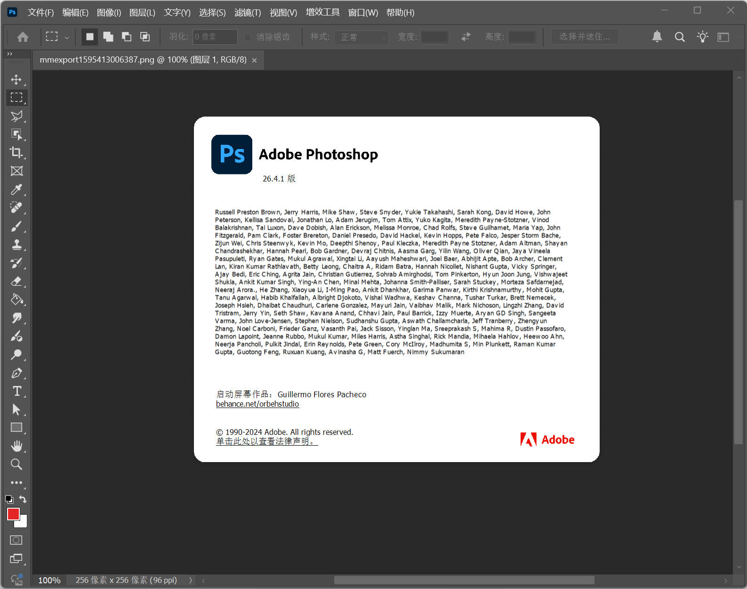Click the horizontal scrollbar thumb
Viewport: 747px width, 589px height.
(x=464, y=581)
